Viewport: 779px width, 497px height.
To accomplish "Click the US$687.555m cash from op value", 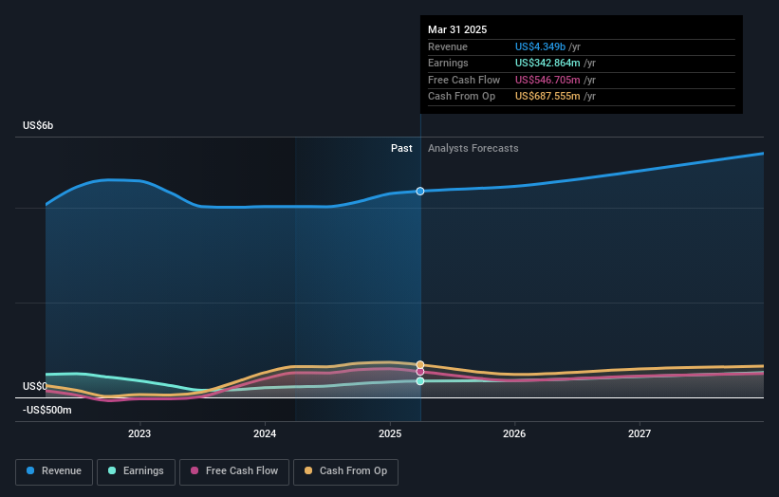I will pyautogui.click(x=547, y=97).
